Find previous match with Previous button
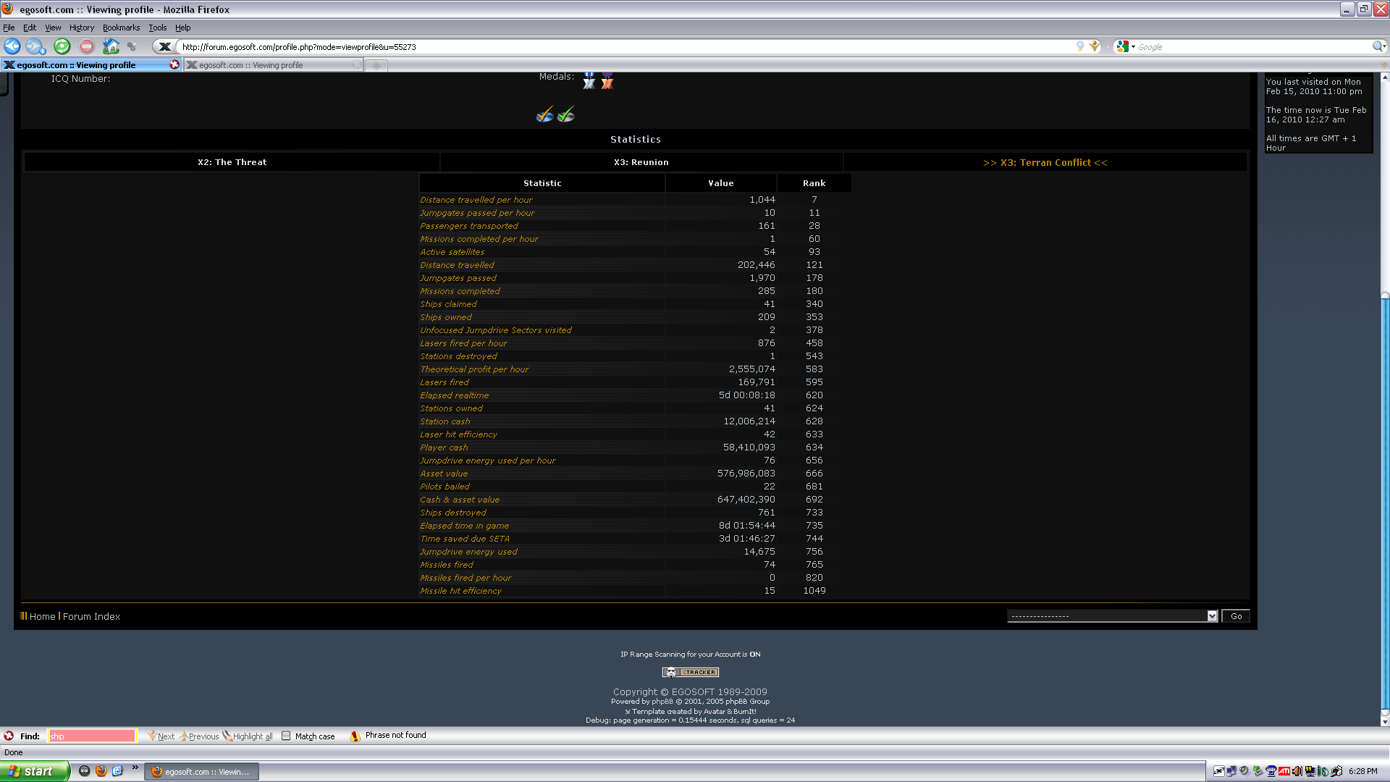Viewport: 1390px width, 782px height. coord(199,736)
